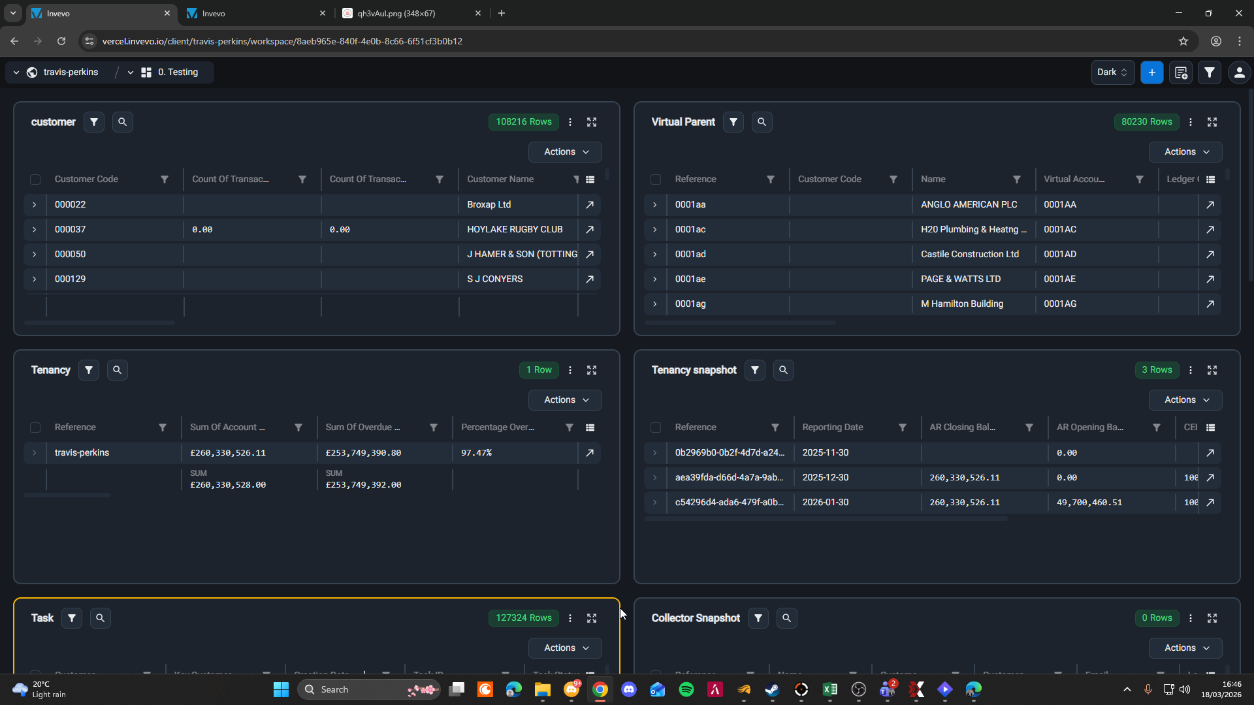Open the Tenancy snapshot panel's three-dot menu

pos(1191,370)
